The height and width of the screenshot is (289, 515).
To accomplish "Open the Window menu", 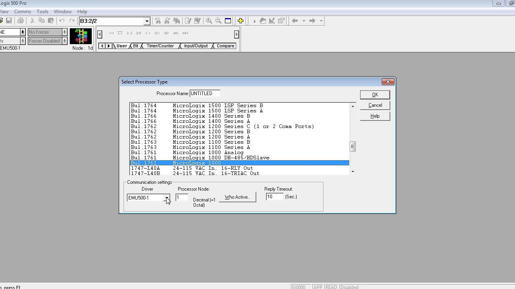I will click(x=63, y=12).
